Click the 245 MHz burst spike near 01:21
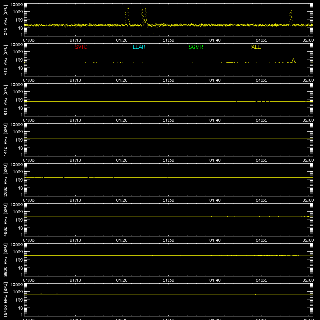 (x=127, y=16)
